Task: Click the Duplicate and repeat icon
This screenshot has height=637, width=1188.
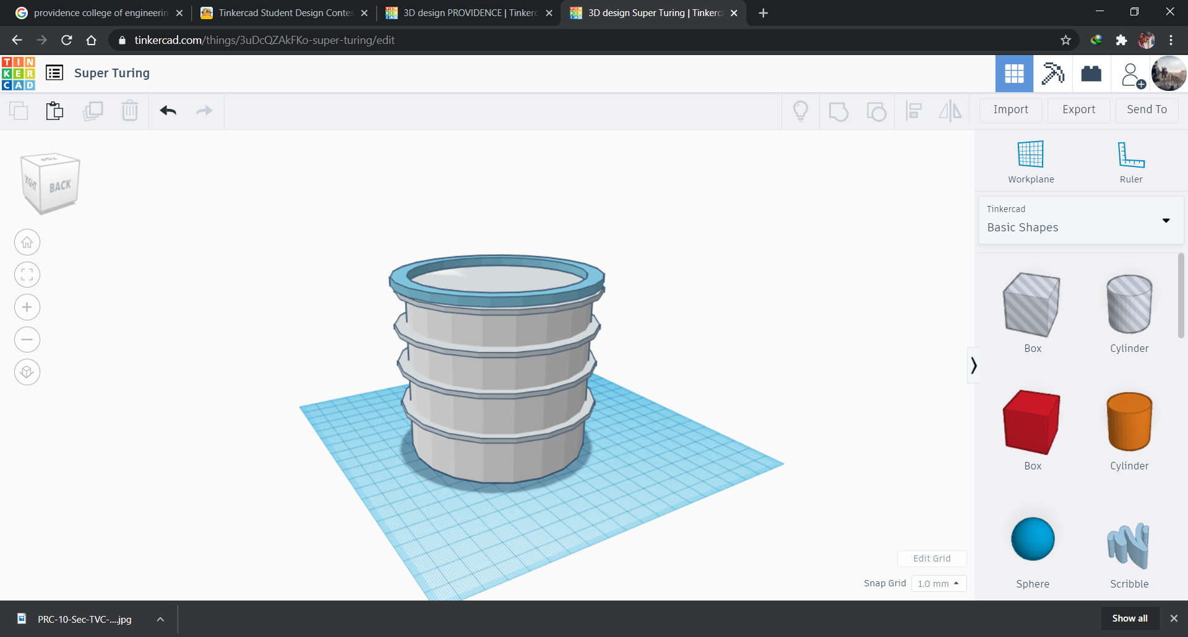Action: [x=93, y=111]
